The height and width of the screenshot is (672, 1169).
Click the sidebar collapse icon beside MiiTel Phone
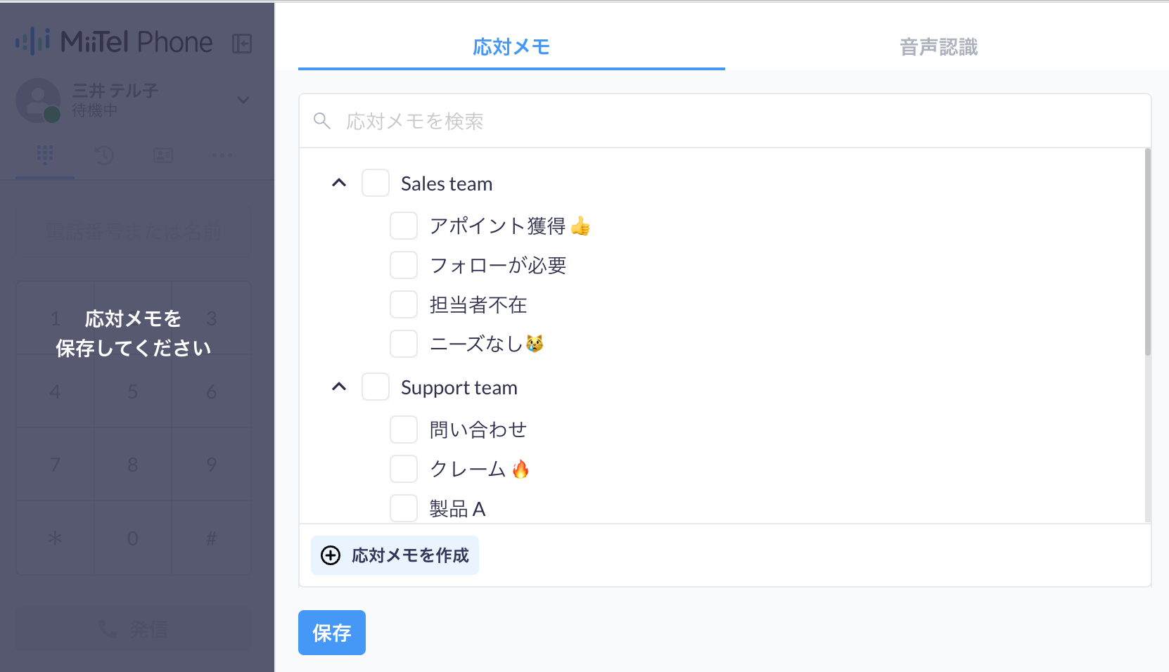[242, 44]
